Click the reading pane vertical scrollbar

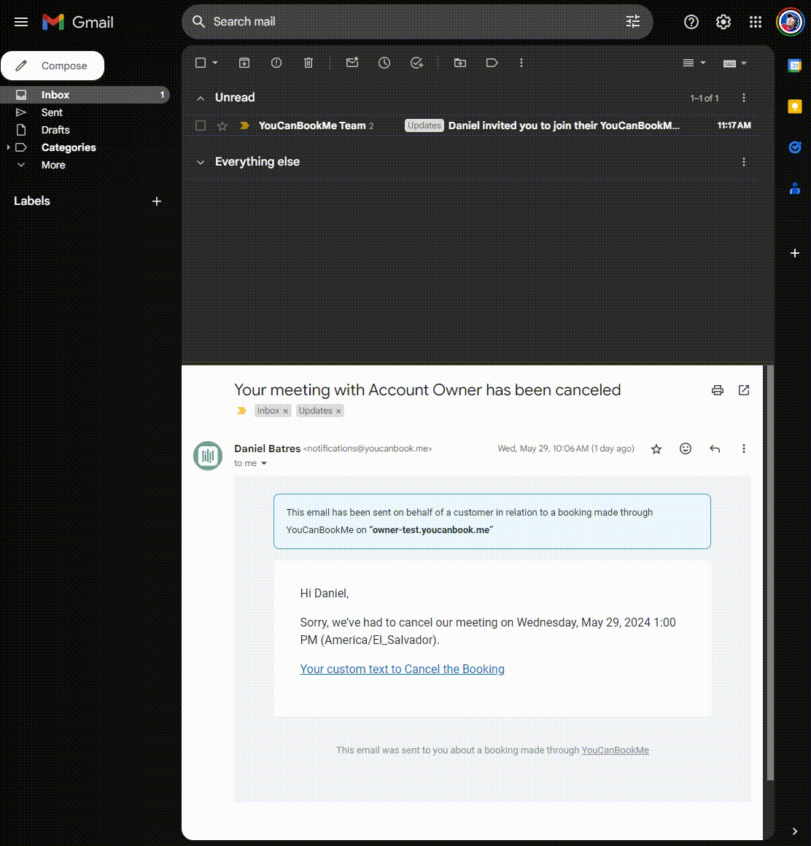point(771,573)
